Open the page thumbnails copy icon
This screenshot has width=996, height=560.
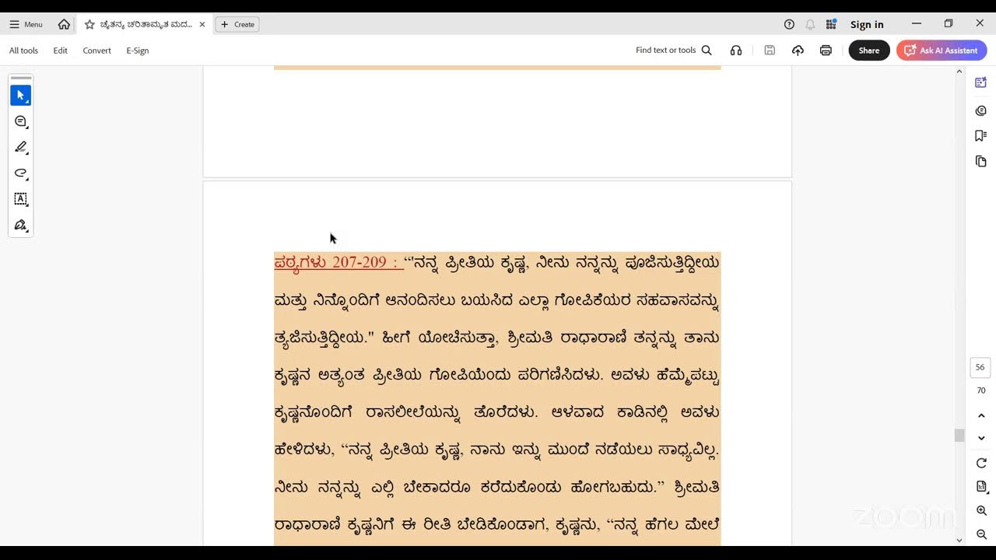[x=980, y=161]
